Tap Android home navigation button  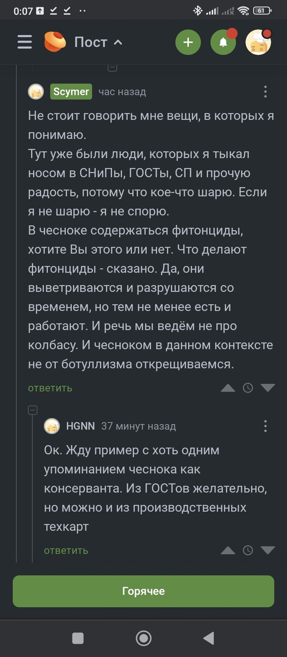tap(143, 638)
